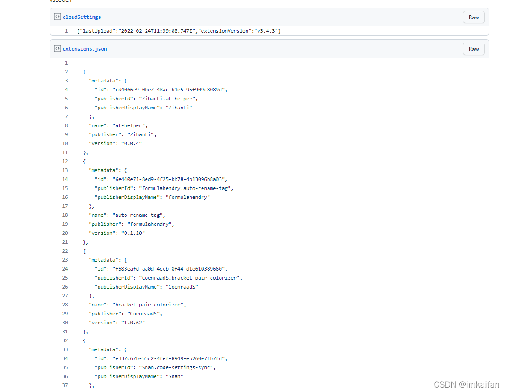Click the opening bracket on line 1 of extensions.json
The height and width of the screenshot is (392, 506).
click(78, 63)
